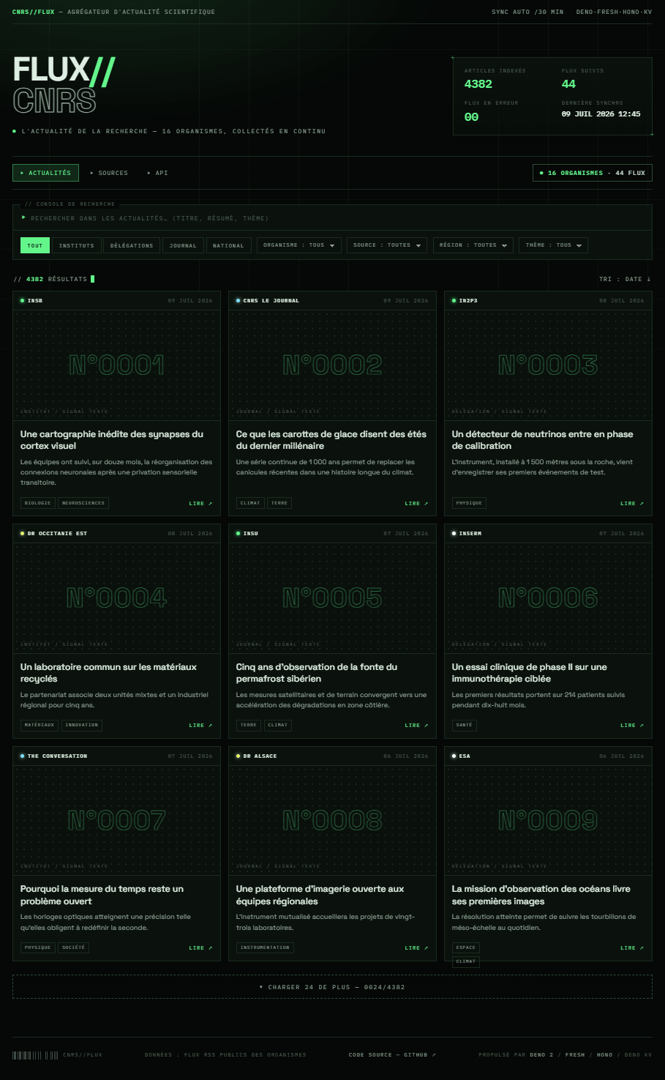This screenshot has width=665, height=1080.
Task: Select the Santé tag
Action: click(465, 725)
